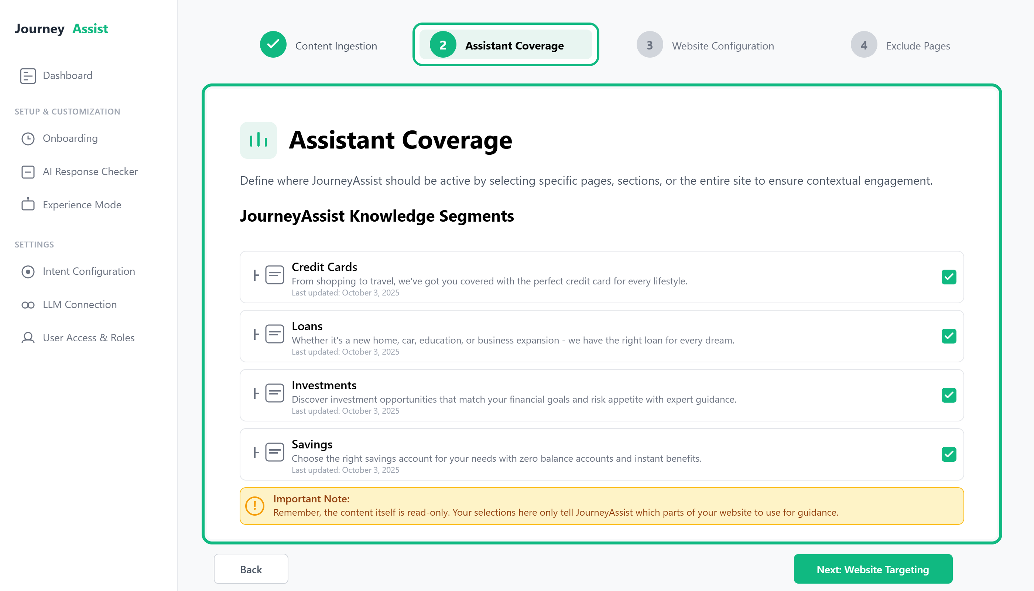Viewport: 1034px width, 591px height.
Task: Click the Investments description text
Action: (514, 399)
